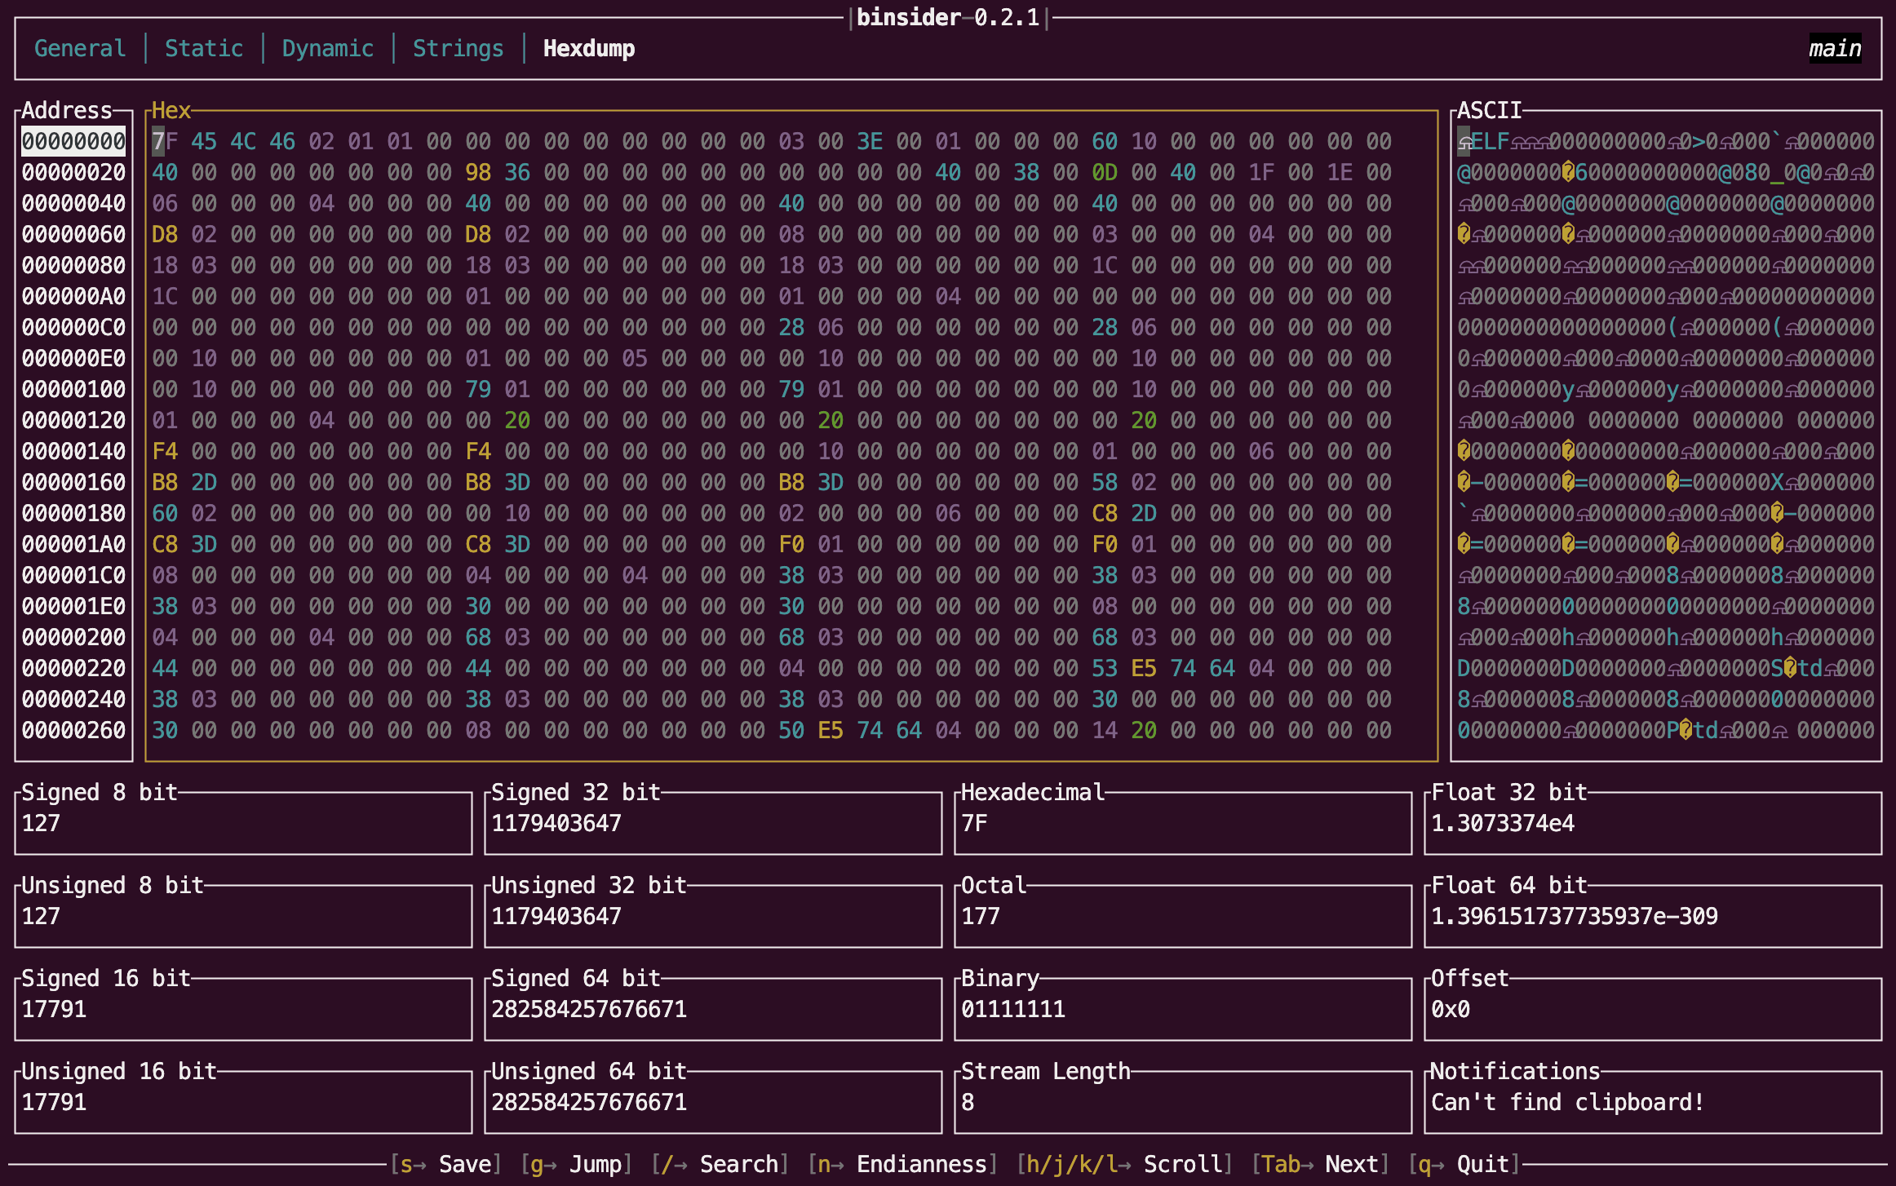Click the highlighted 7F byte in Hex
Screen dimensions: 1896x1186
coord(165,142)
